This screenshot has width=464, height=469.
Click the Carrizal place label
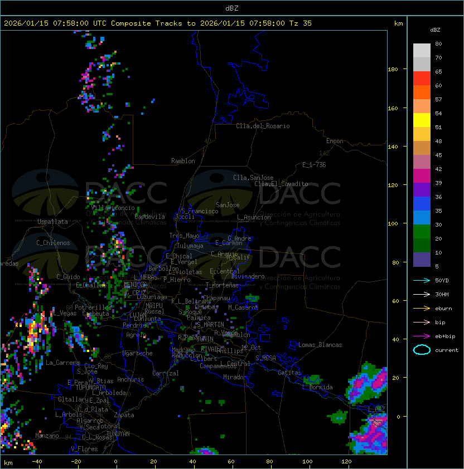(x=165, y=373)
